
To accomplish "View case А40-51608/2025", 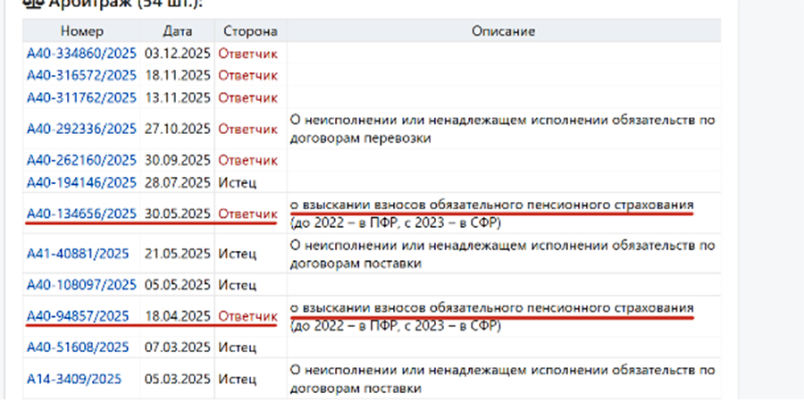I will (78, 347).
